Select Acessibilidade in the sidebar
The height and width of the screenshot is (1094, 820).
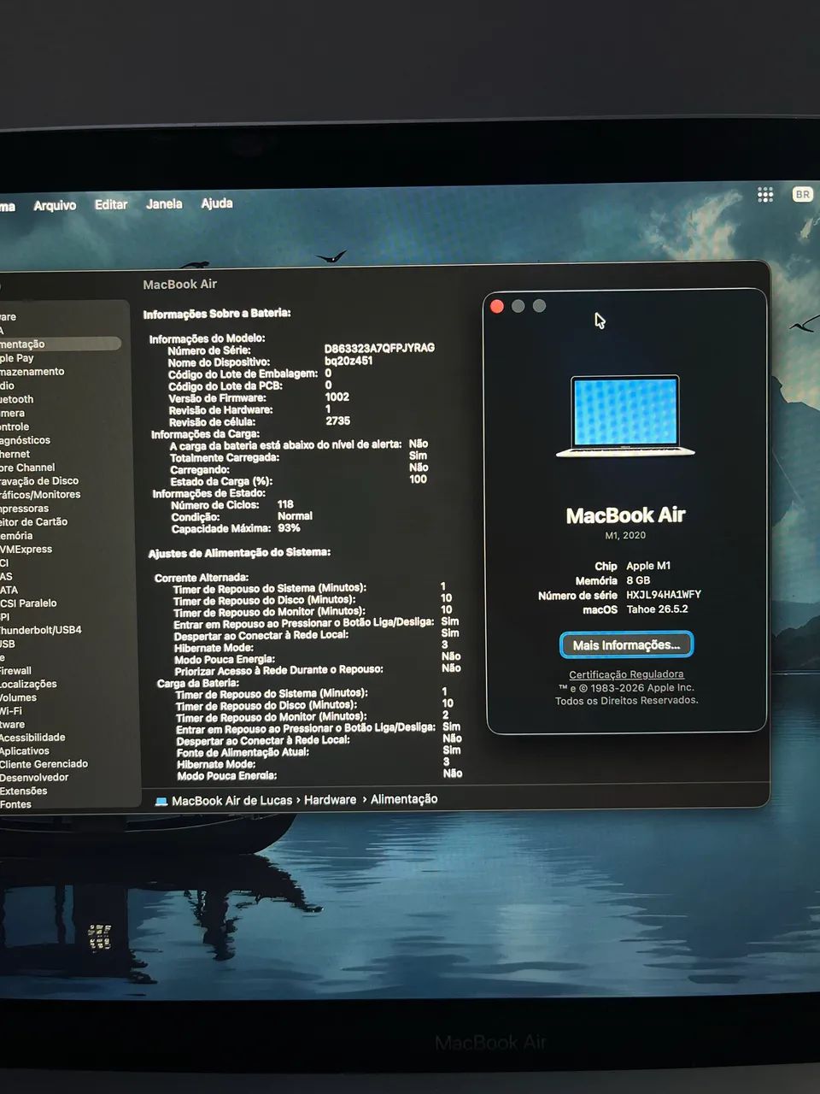tap(32, 738)
